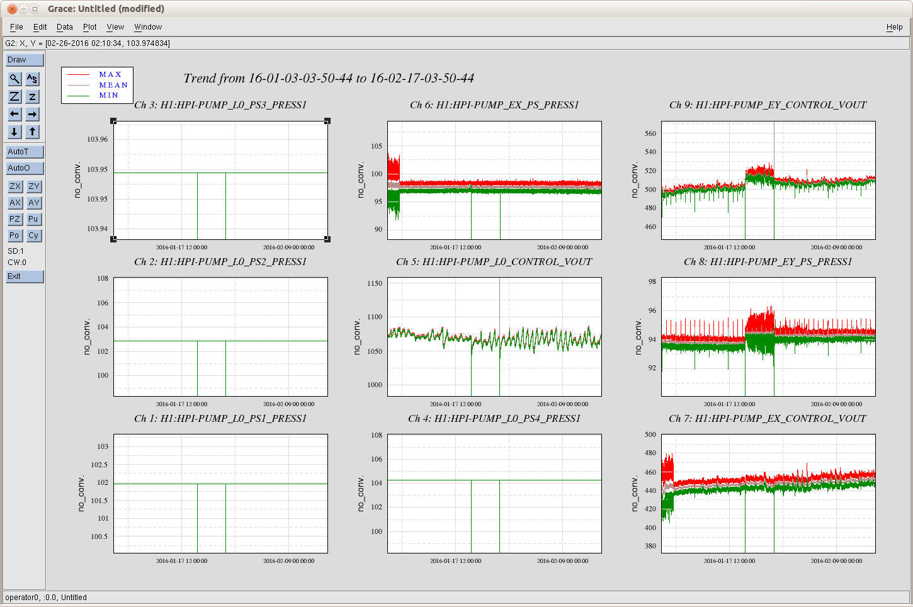
Task: Click the red MAX legend entry
Action: (98, 74)
